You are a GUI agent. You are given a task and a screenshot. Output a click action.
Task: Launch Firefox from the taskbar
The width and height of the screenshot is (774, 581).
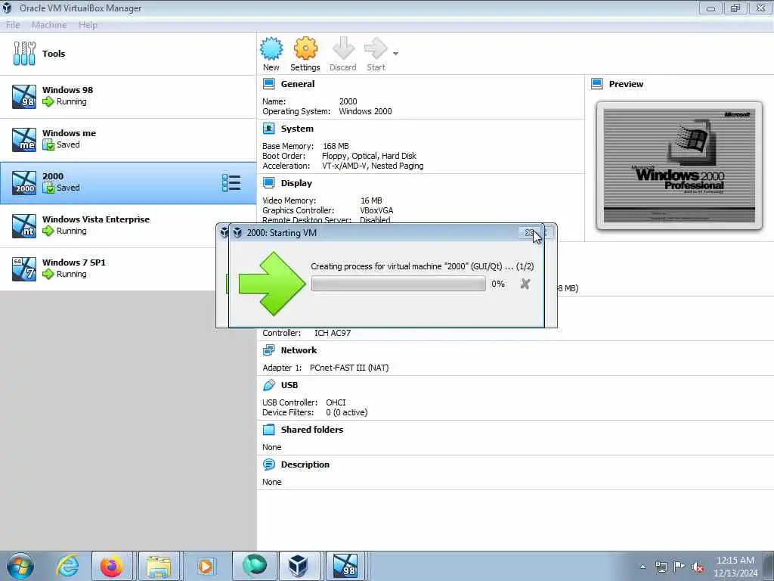(112, 566)
